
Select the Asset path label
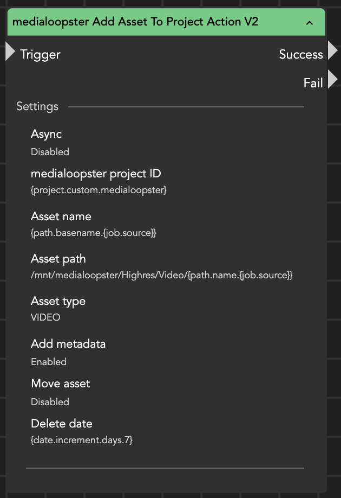point(58,259)
